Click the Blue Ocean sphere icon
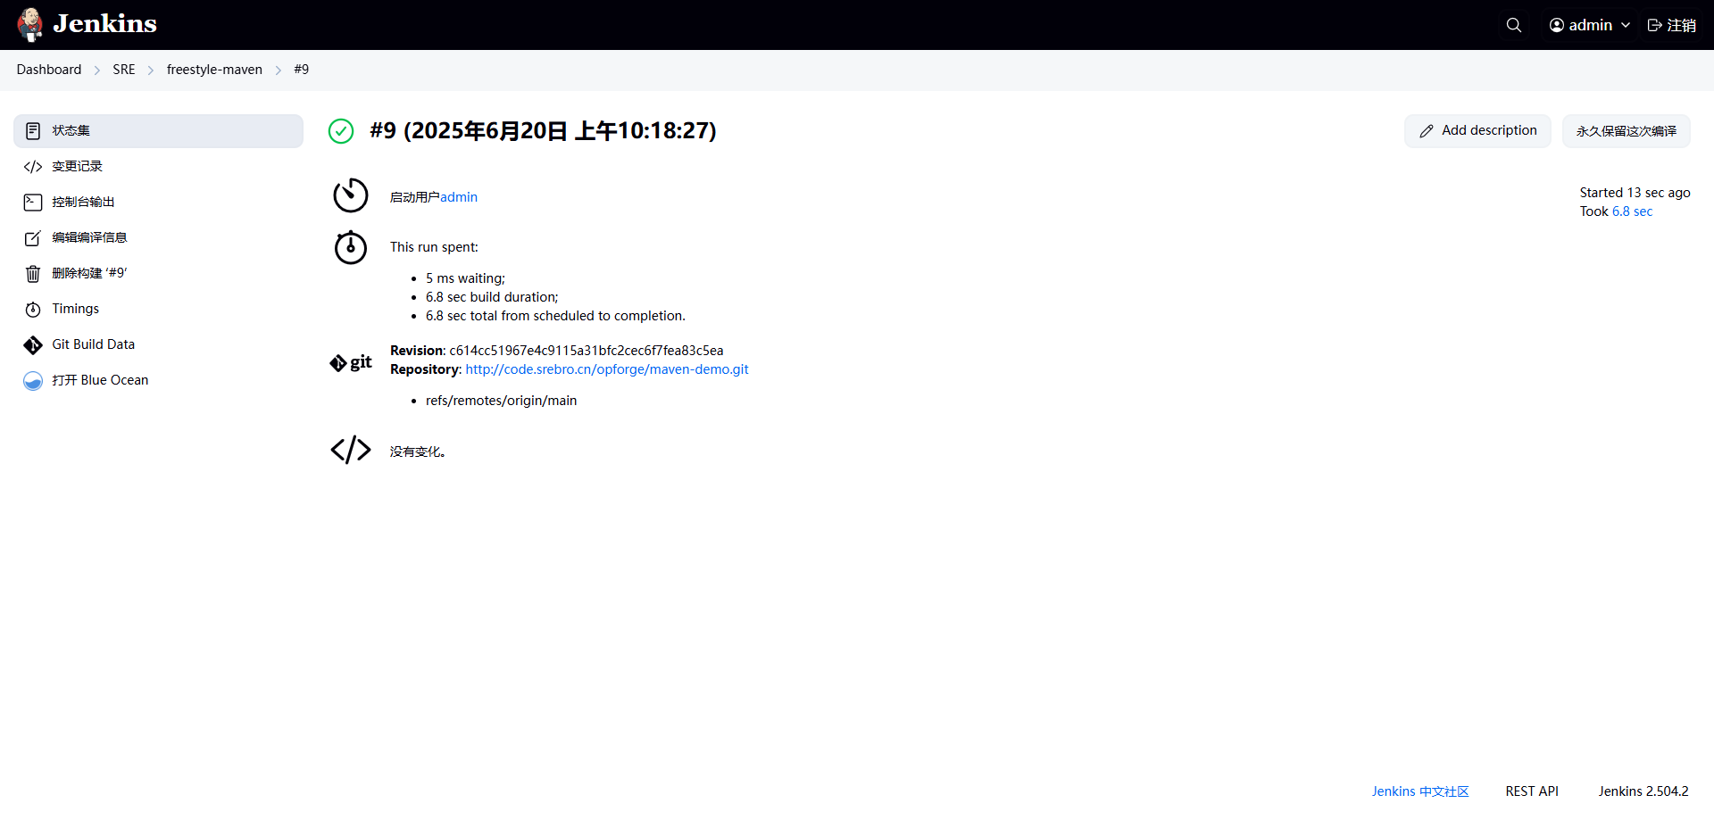Image resolution: width=1714 pixels, height=820 pixels. (33, 381)
